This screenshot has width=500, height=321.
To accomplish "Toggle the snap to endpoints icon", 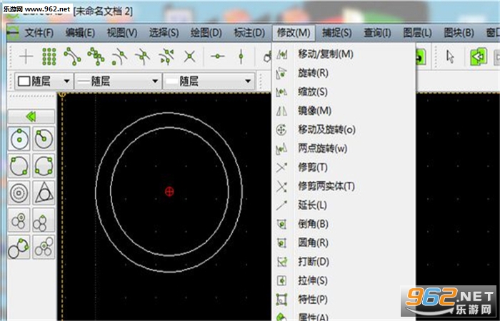I will click(x=72, y=56).
